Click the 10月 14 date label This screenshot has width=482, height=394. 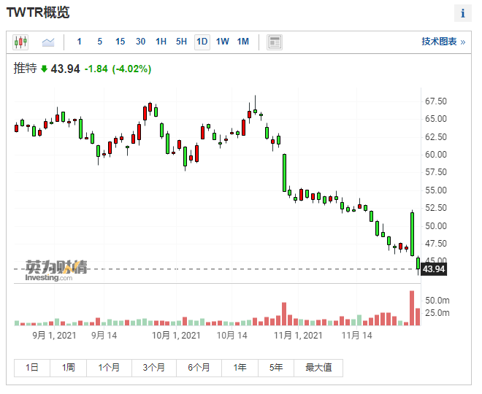232,335
